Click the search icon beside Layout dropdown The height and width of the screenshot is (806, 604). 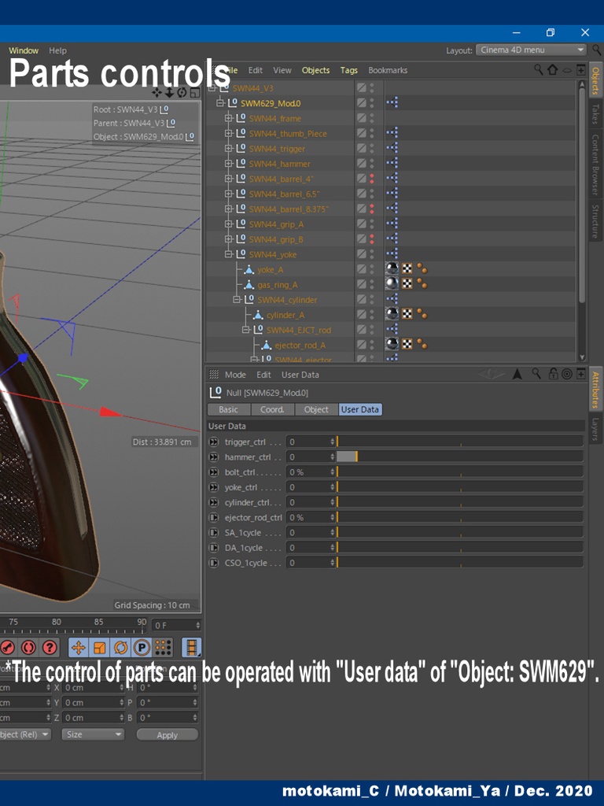[x=597, y=50]
